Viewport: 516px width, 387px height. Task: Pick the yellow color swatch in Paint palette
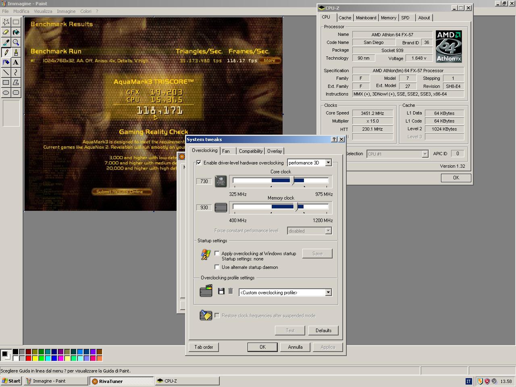(35, 358)
